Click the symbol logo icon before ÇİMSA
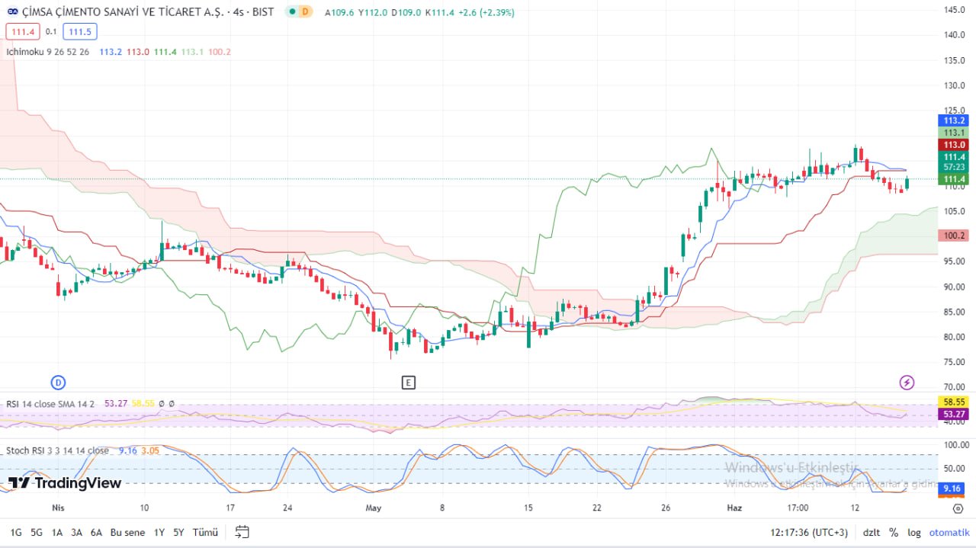This screenshot has width=976, height=548. click(13, 12)
